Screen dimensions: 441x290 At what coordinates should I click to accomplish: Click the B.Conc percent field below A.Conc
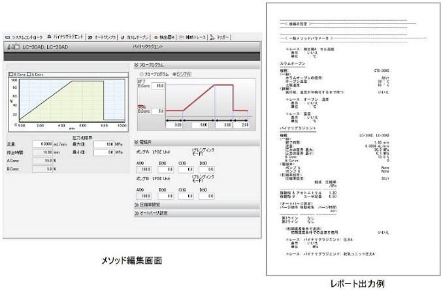42,169
